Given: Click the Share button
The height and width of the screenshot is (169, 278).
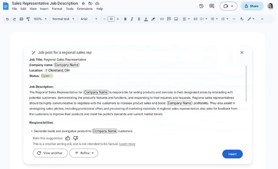Looking at the screenshot, I should tap(252, 6).
